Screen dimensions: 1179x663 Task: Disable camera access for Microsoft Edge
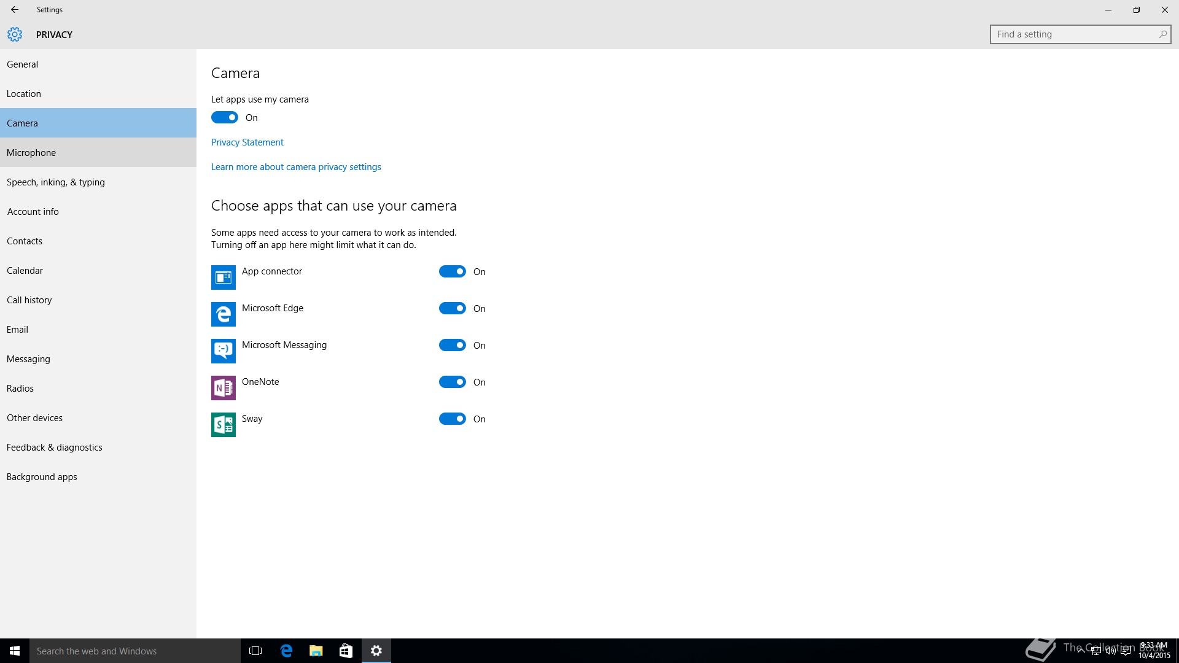pos(453,308)
